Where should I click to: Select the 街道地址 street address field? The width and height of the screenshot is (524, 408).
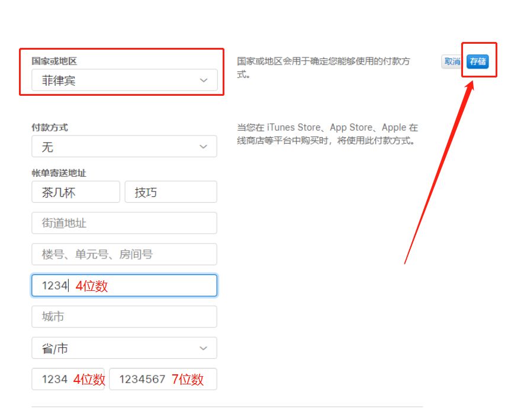click(124, 223)
